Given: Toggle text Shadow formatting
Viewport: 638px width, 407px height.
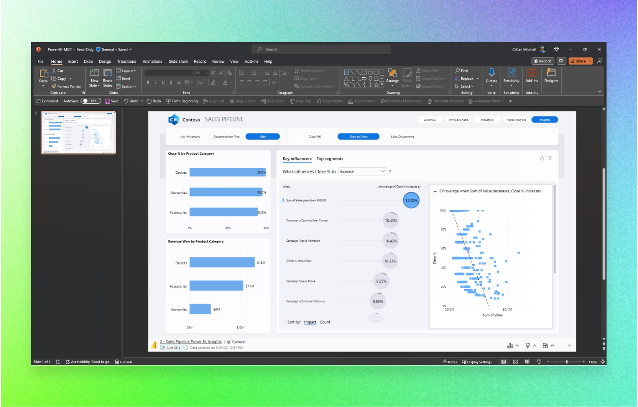Looking at the screenshot, I should click(171, 83).
